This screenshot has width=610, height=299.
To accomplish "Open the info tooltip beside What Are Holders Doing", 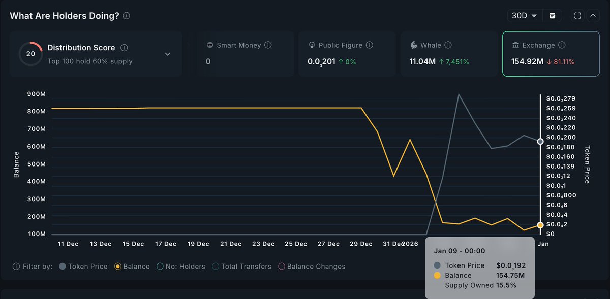I will [126, 16].
